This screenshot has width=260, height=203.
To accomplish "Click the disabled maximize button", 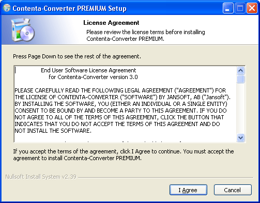I will coord(240,8).
